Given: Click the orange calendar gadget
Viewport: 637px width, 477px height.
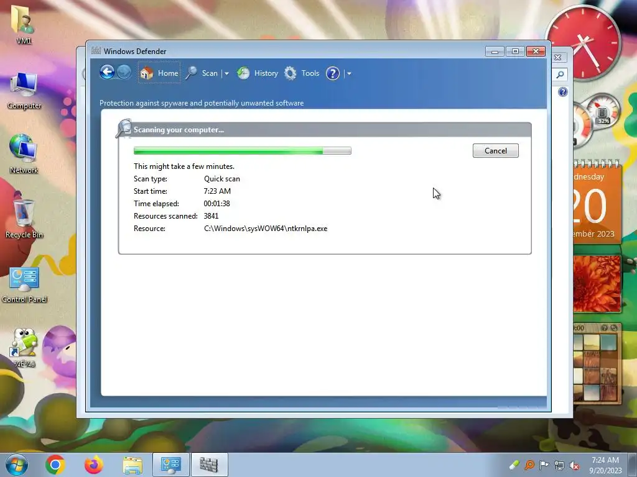Looking at the screenshot, I should click(x=597, y=202).
